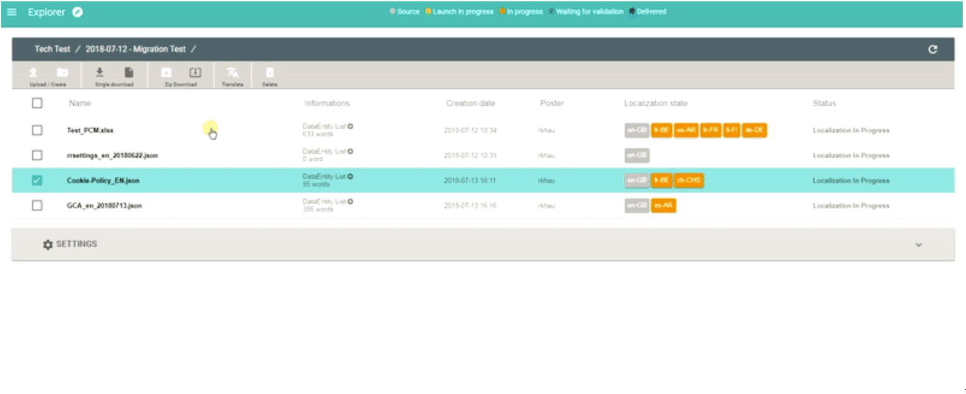Click creation date 2018-07-12 10:34

(x=470, y=130)
